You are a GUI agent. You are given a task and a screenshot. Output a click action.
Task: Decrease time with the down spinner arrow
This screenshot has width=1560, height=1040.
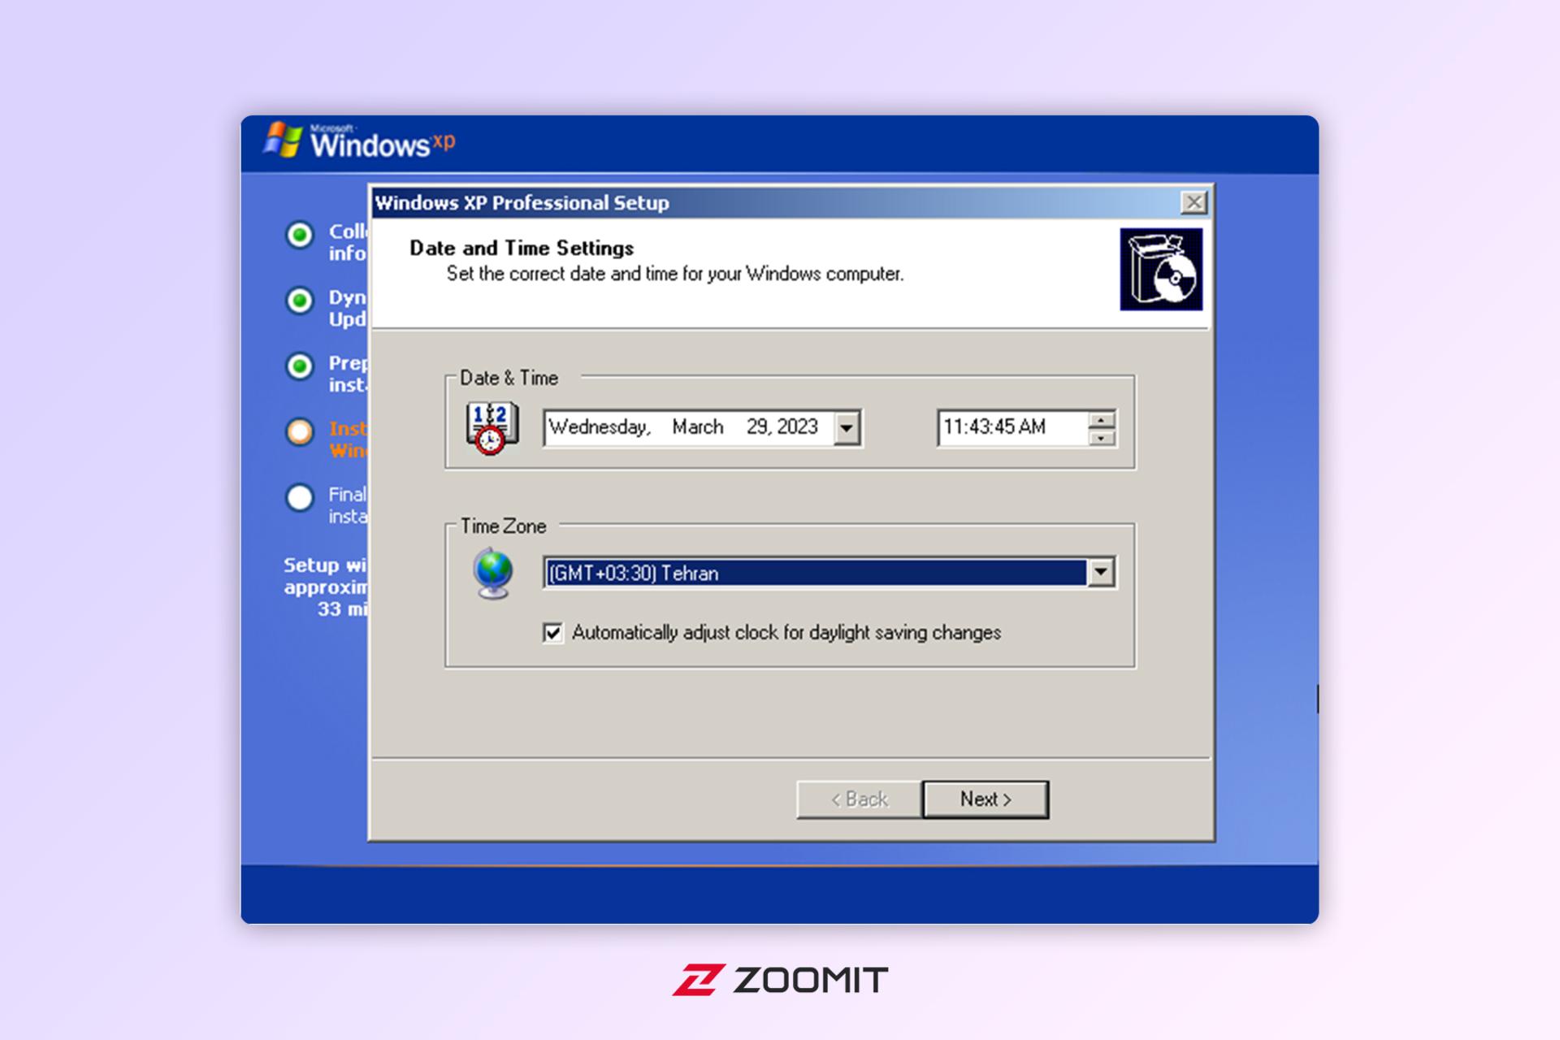(1102, 437)
